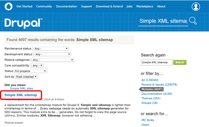Open the Sort by Most installed dropdown

point(26,77)
